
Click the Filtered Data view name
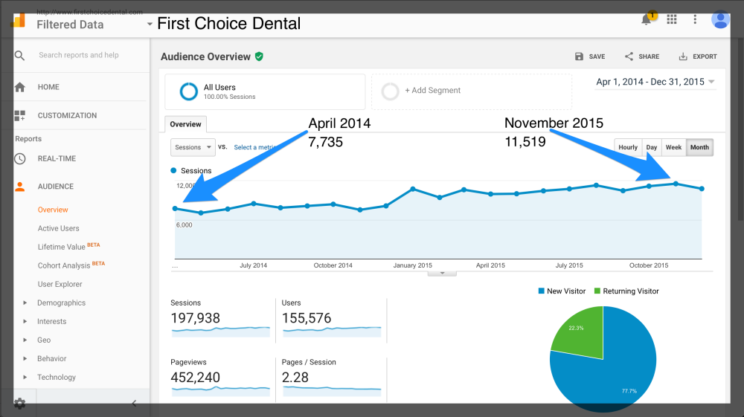[x=70, y=25]
